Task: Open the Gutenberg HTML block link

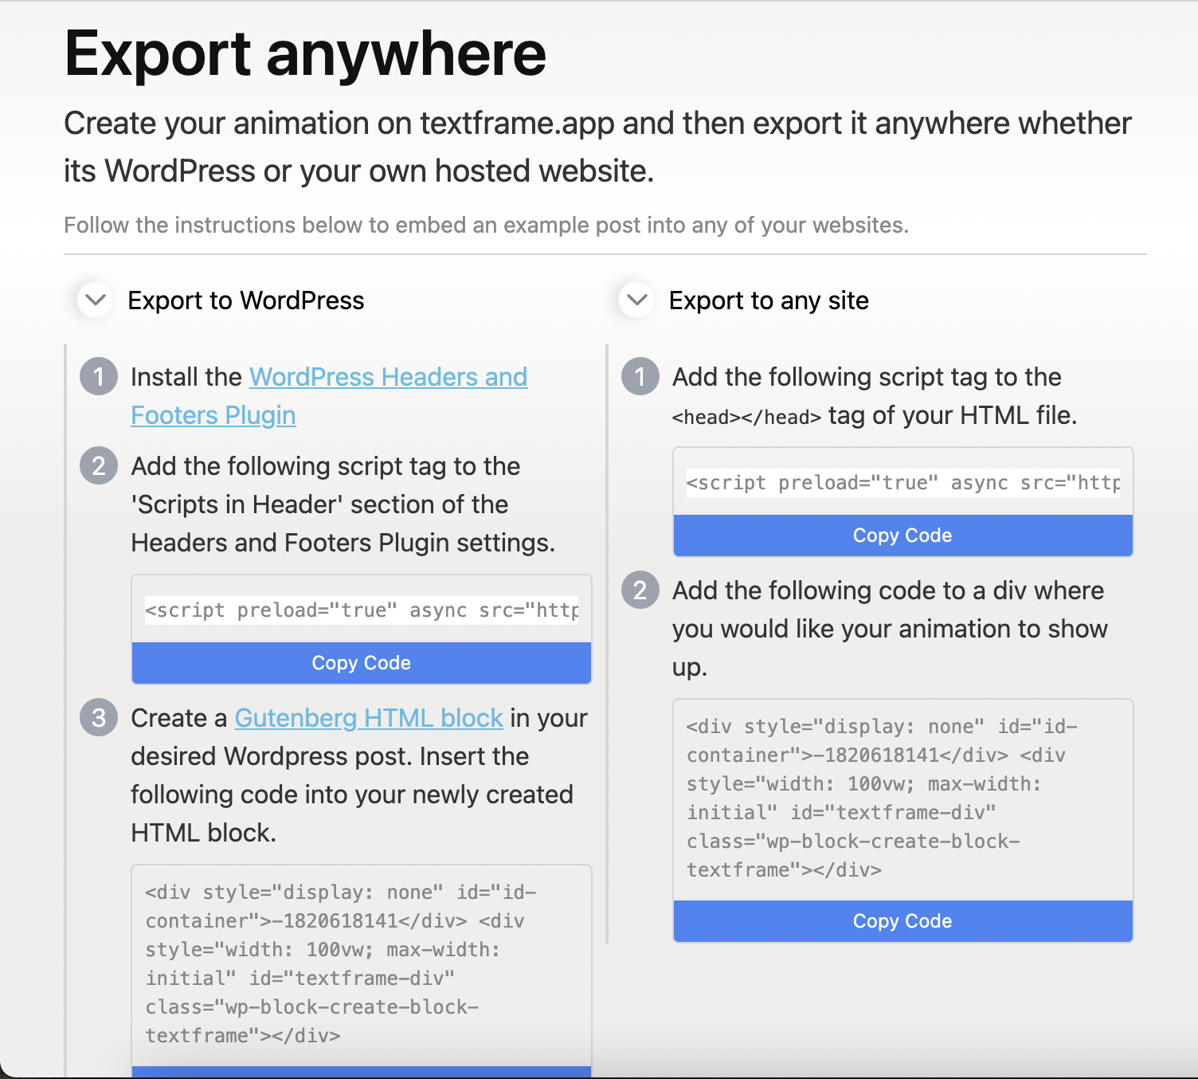Action: point(369,718)
